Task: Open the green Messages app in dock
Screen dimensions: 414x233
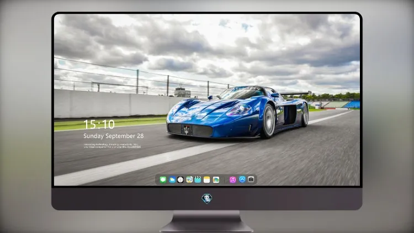Action: coord(163,180)
